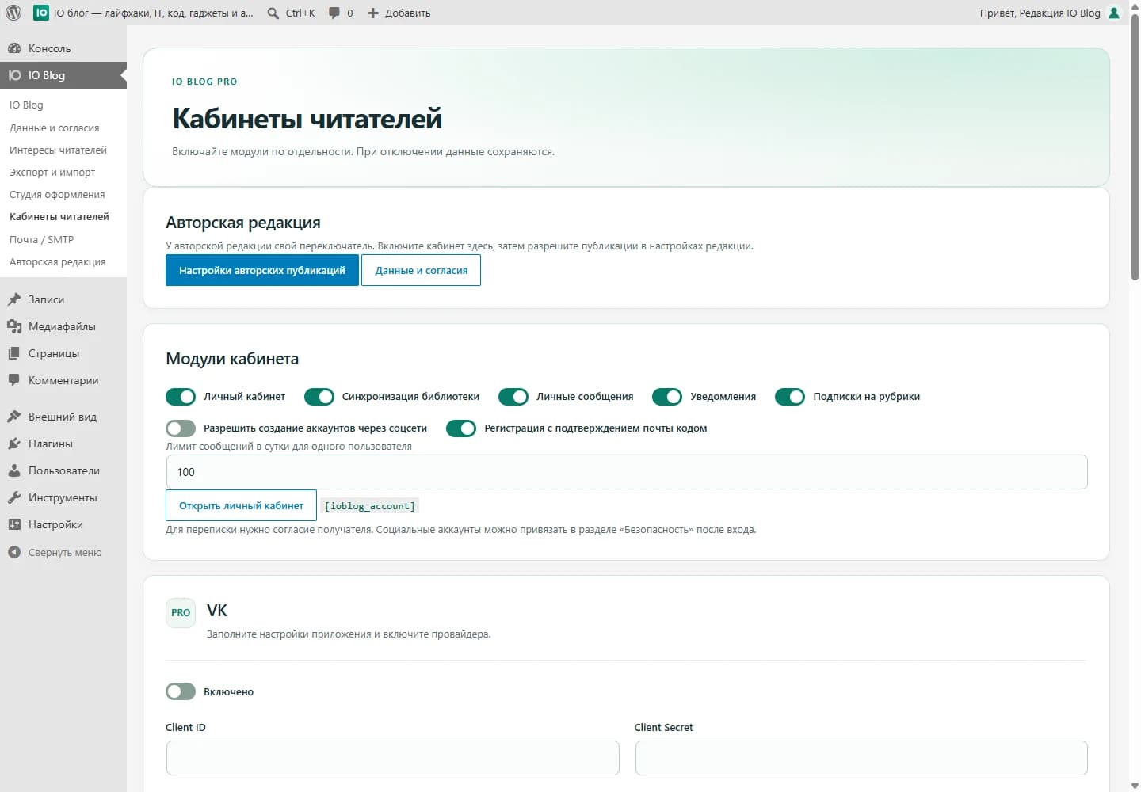The width and height of the screenshot is (1141, 792).
Task: Click the Пользователи user icon
Action: (14, 470)
